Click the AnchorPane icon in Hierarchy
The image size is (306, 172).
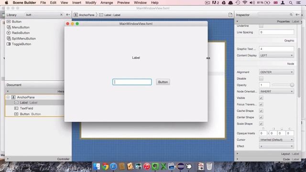click(x=13, y=97)
